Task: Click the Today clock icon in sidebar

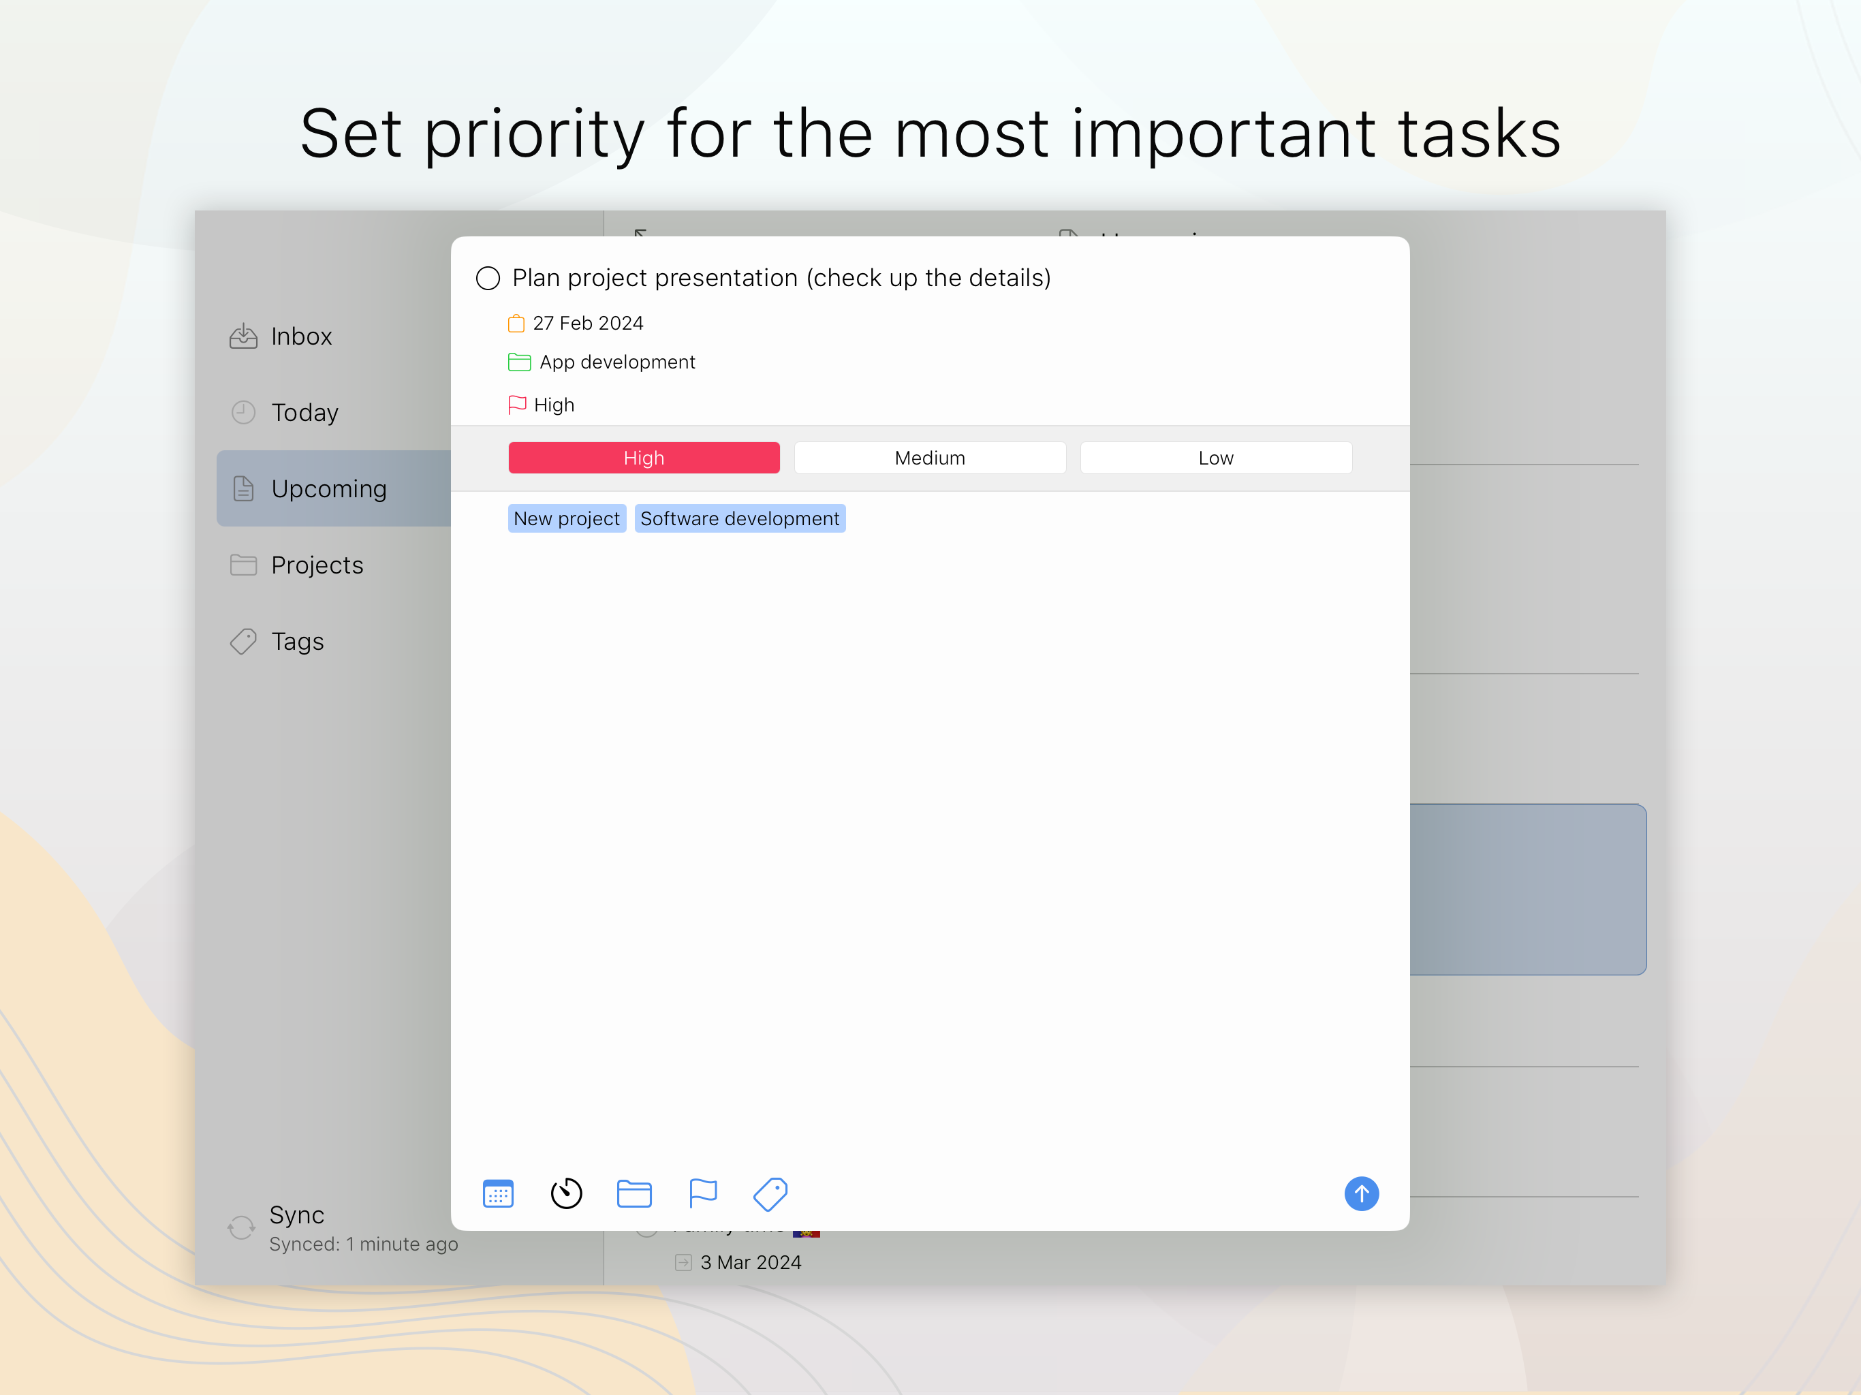Action: click(243, 412)
